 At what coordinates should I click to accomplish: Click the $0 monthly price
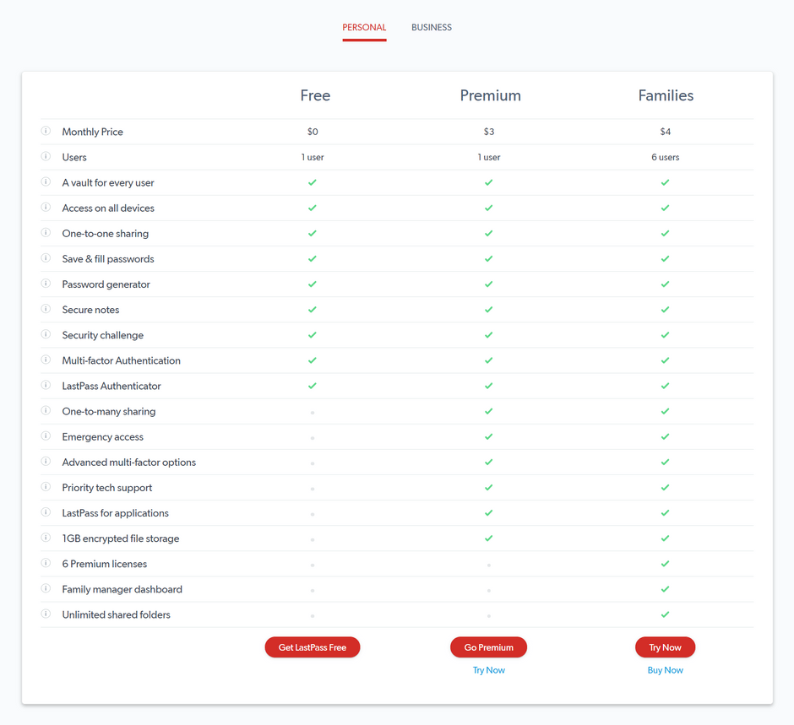point(313,132)
